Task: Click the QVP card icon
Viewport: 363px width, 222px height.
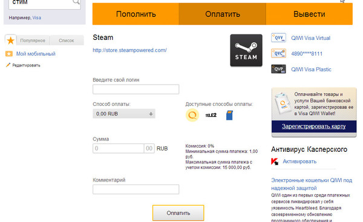Action: tap(278, 69)
